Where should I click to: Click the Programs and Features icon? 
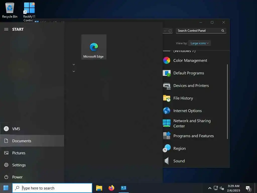click(167, 136)
